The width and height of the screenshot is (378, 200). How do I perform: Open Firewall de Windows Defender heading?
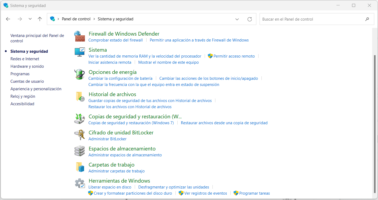click(124, 34)
